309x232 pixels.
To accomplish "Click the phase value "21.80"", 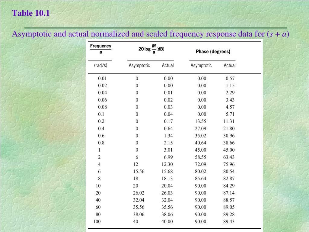I will pyautogui.click(x=229, y=128).
